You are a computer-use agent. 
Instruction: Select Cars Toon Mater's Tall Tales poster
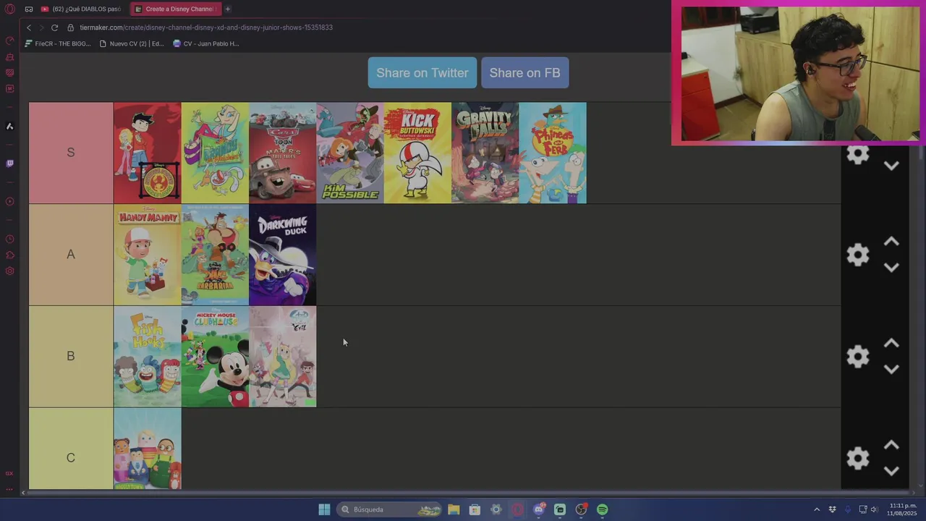(282, 153)
